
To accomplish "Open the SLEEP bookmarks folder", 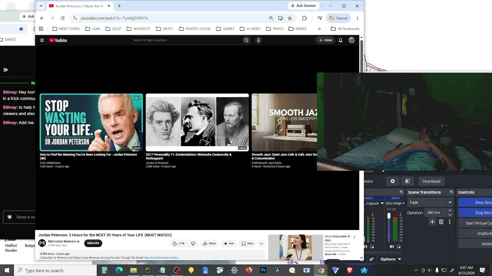I will click(113, 29).
